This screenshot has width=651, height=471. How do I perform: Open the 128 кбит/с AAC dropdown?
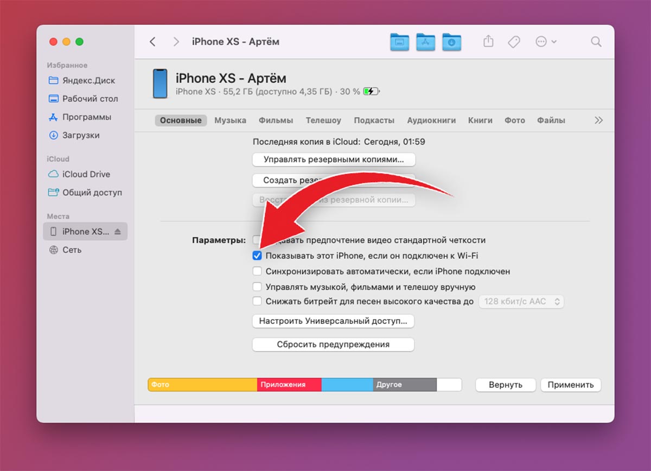pos(521,302)
